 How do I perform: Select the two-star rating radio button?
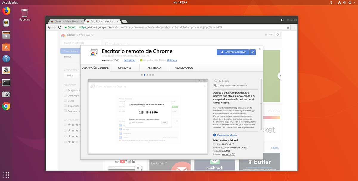click(x=65, y=142)
